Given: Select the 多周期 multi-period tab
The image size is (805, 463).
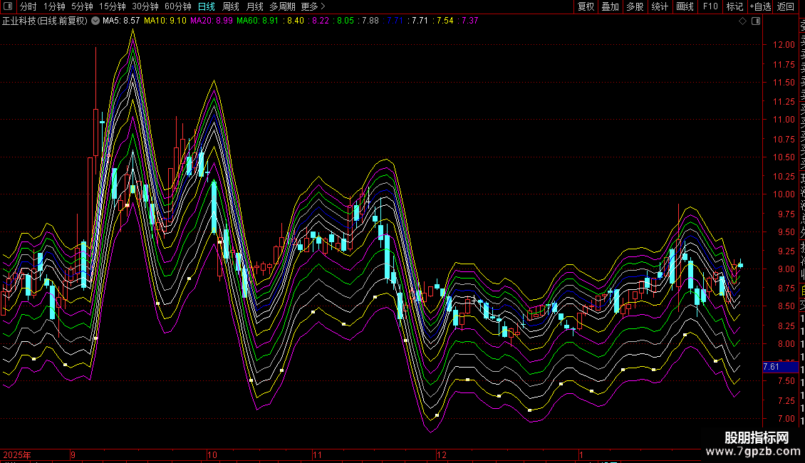Looking at the screenshot, I should click(x=282, y=6).
